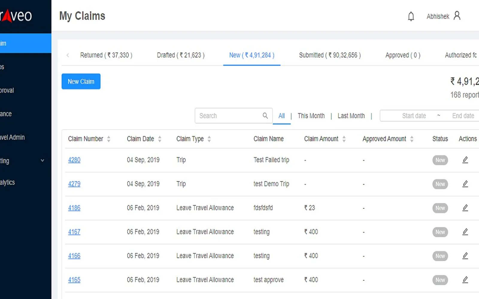Sort by Claim Amount column
Viewport: 479px width, 299px height.
point(344,139)
